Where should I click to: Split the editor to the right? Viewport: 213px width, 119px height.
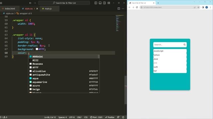point(118,9)
